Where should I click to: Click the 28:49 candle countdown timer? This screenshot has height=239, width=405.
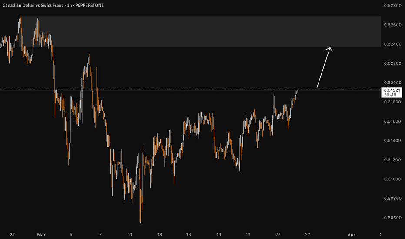pyautogui.click(x=390, y=95)
